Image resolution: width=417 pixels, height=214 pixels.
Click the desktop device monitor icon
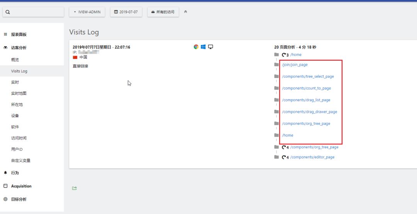(211, 47)
